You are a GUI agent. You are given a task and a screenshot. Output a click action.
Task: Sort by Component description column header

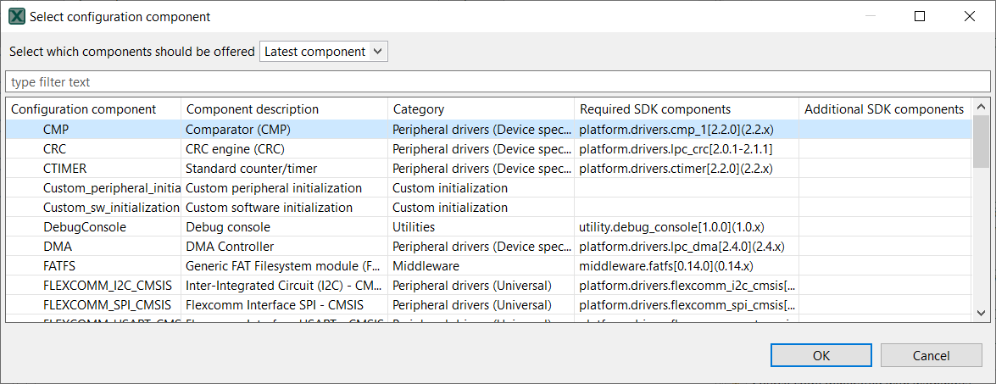point(253,109)
